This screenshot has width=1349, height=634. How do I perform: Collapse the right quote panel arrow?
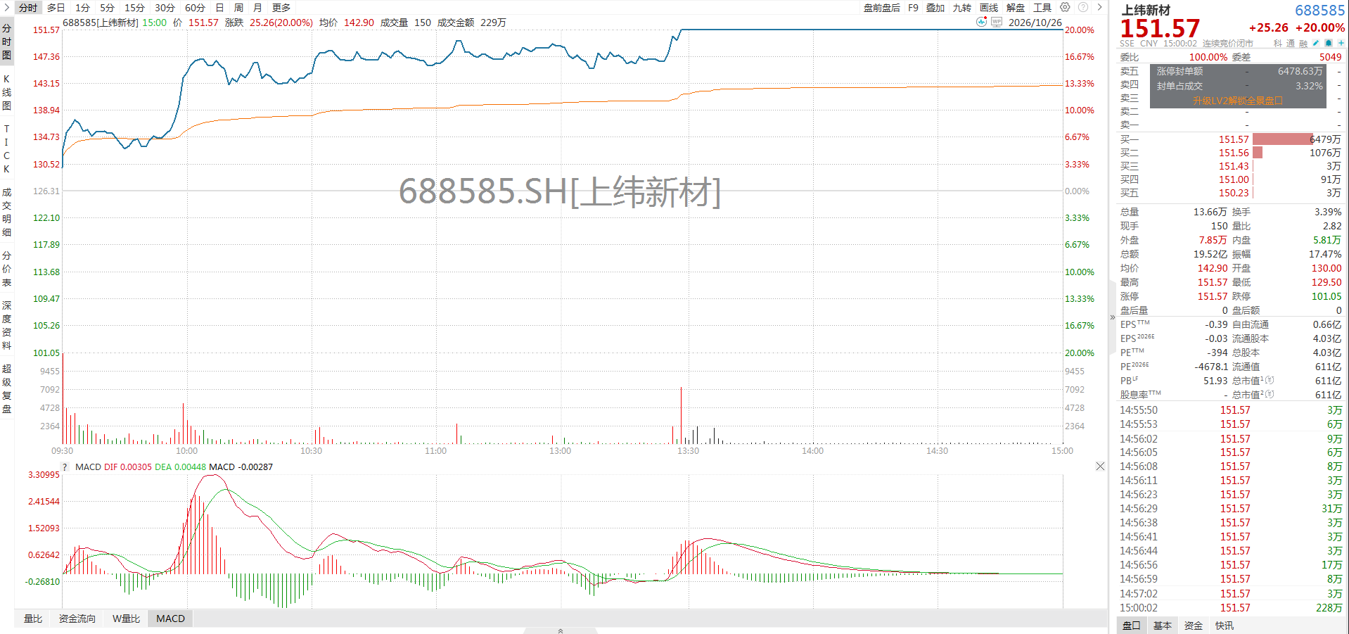click(x=1113, y=317)
